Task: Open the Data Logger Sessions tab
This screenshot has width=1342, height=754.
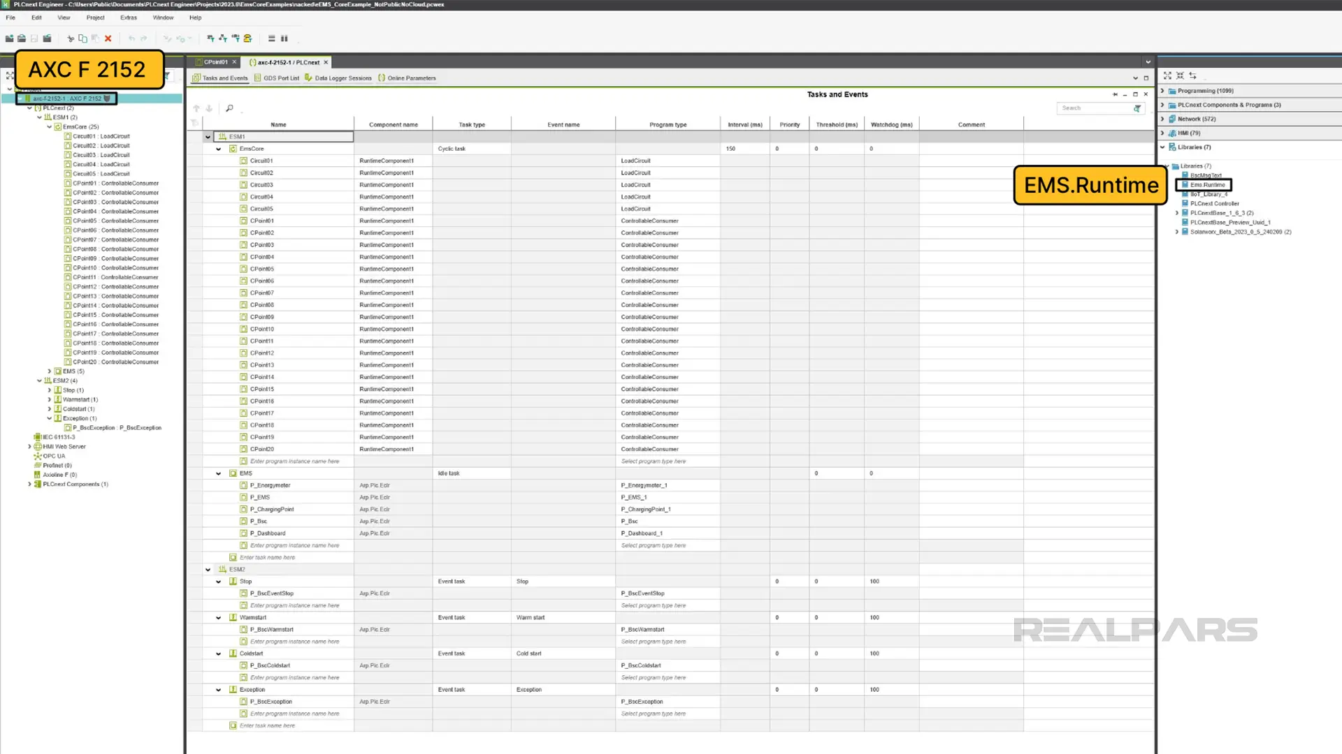Action: [x=338, y=78]
